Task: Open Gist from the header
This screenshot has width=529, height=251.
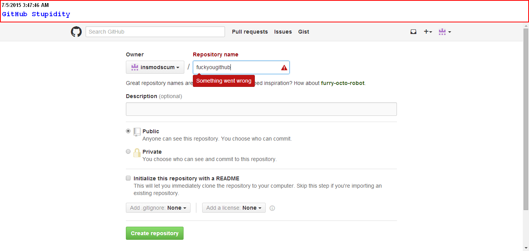Action: pyautogui.click(x=304, y=32)
